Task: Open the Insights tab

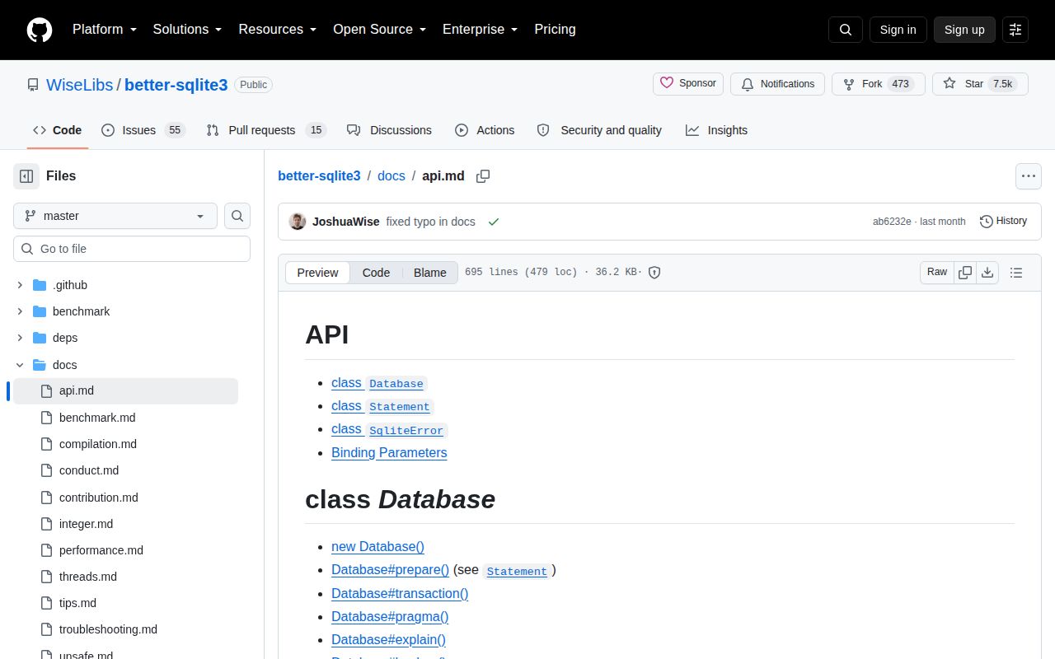Action: 716,130
